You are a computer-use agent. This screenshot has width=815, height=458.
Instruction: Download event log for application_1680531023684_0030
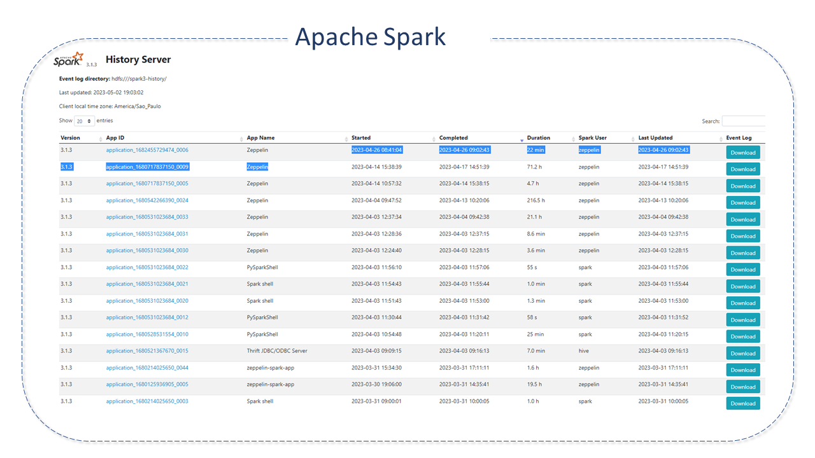[743, 253]
